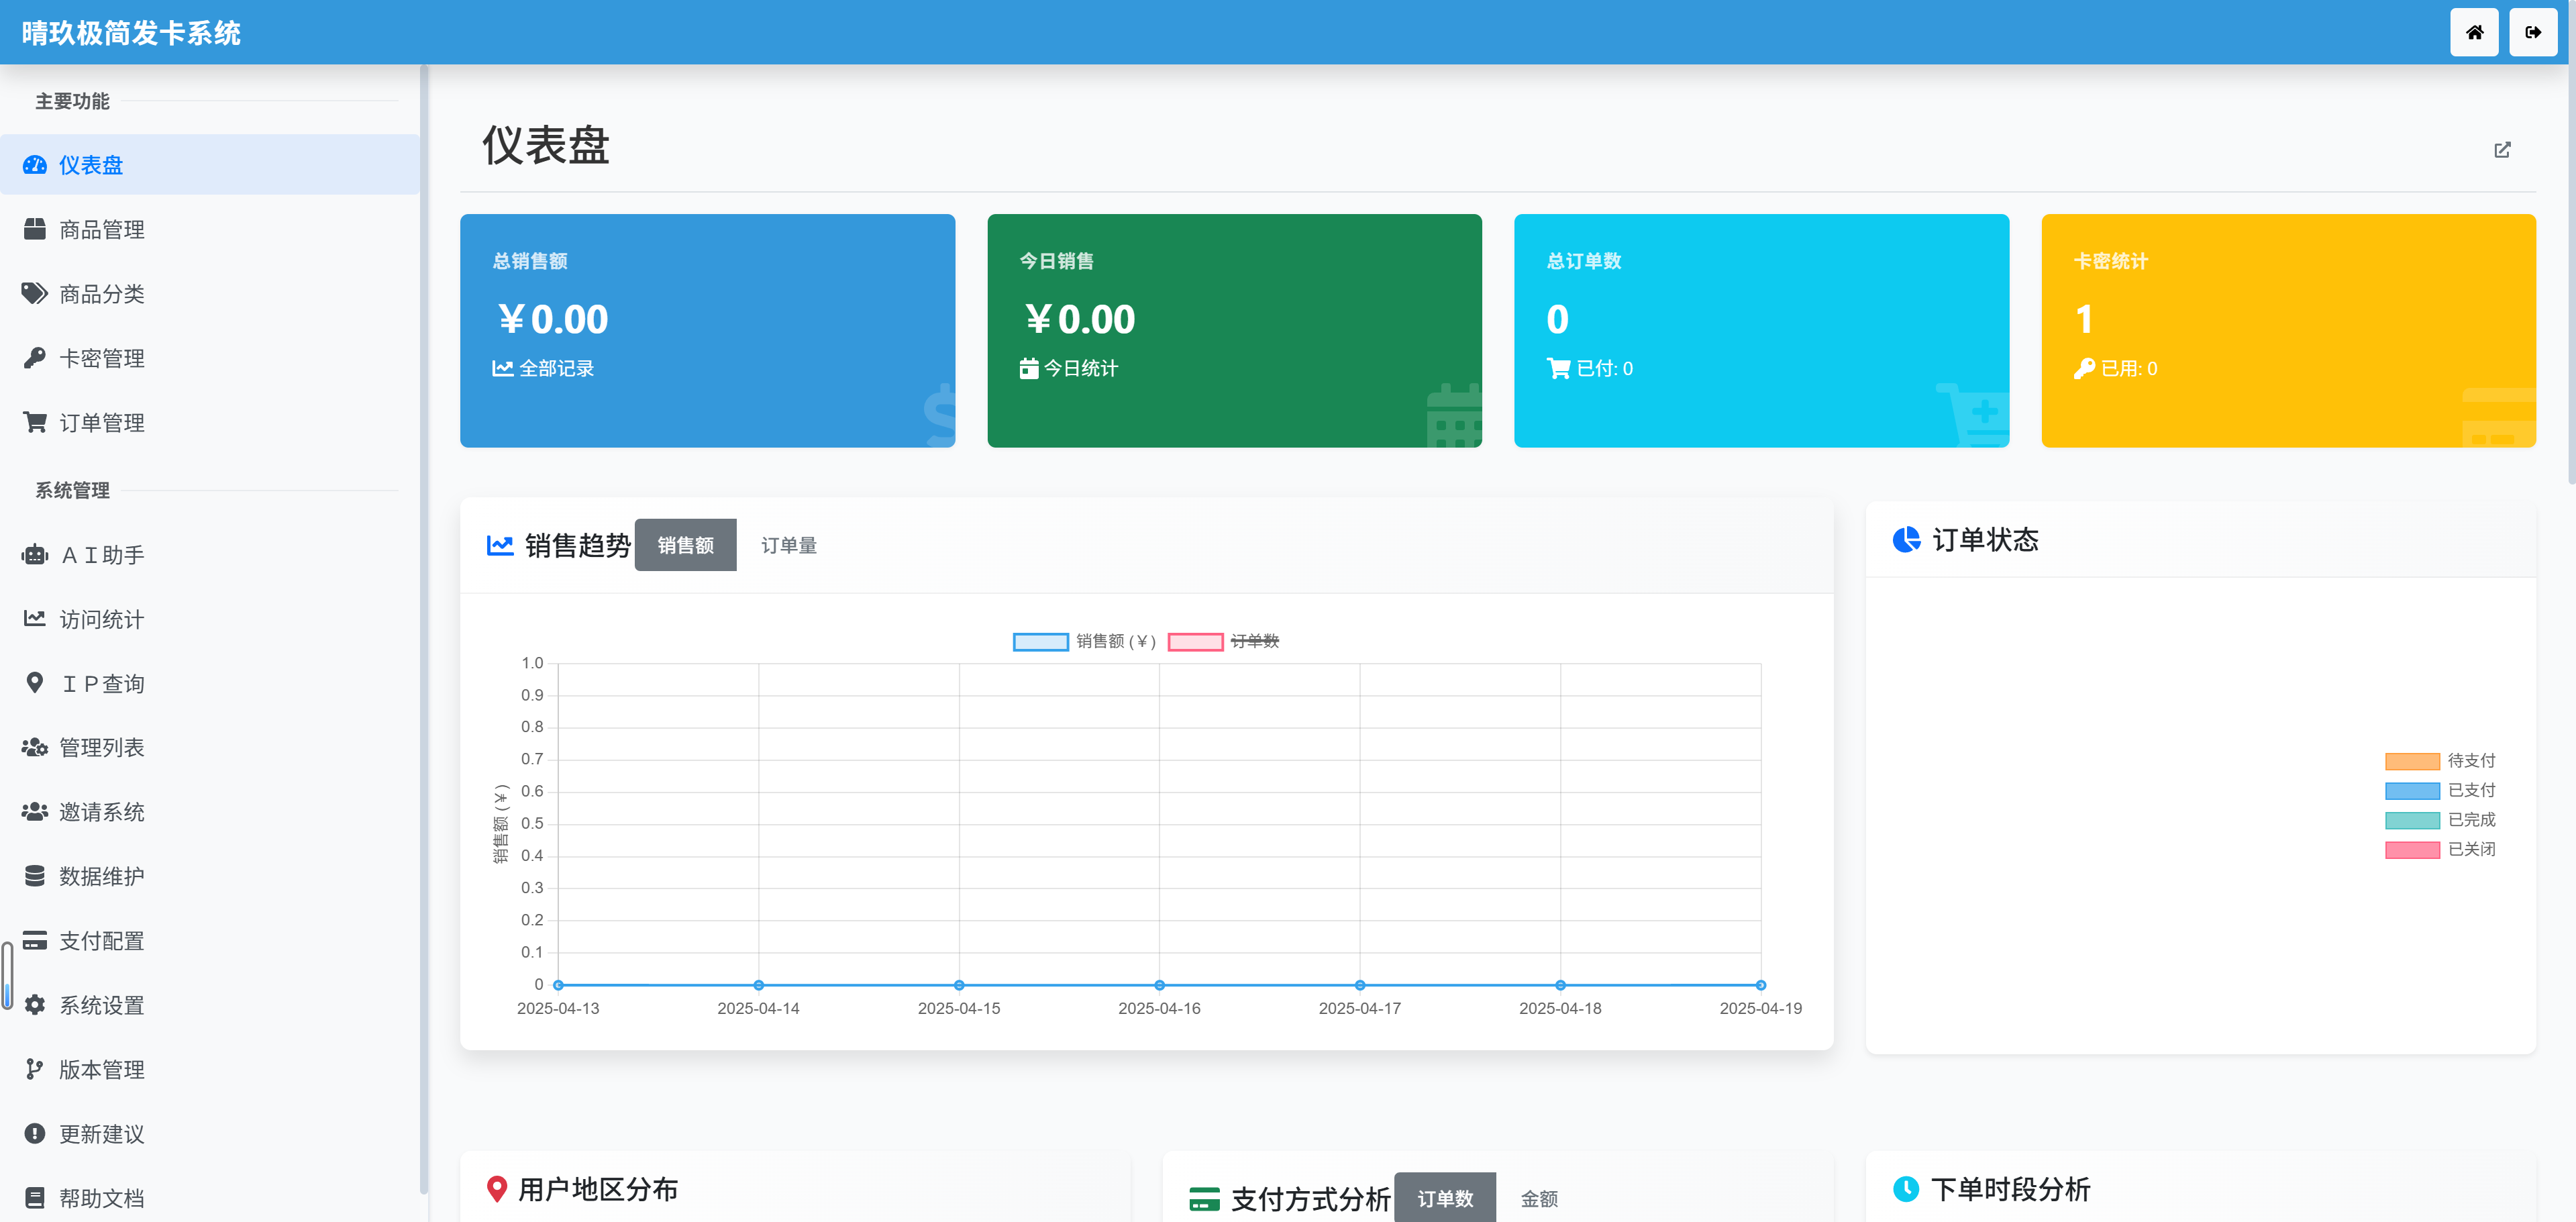Viewport: 2576px width, 1222px height.
Task: Click 2025-04-16 data point on chart
Action: (x=1159, y=985)
